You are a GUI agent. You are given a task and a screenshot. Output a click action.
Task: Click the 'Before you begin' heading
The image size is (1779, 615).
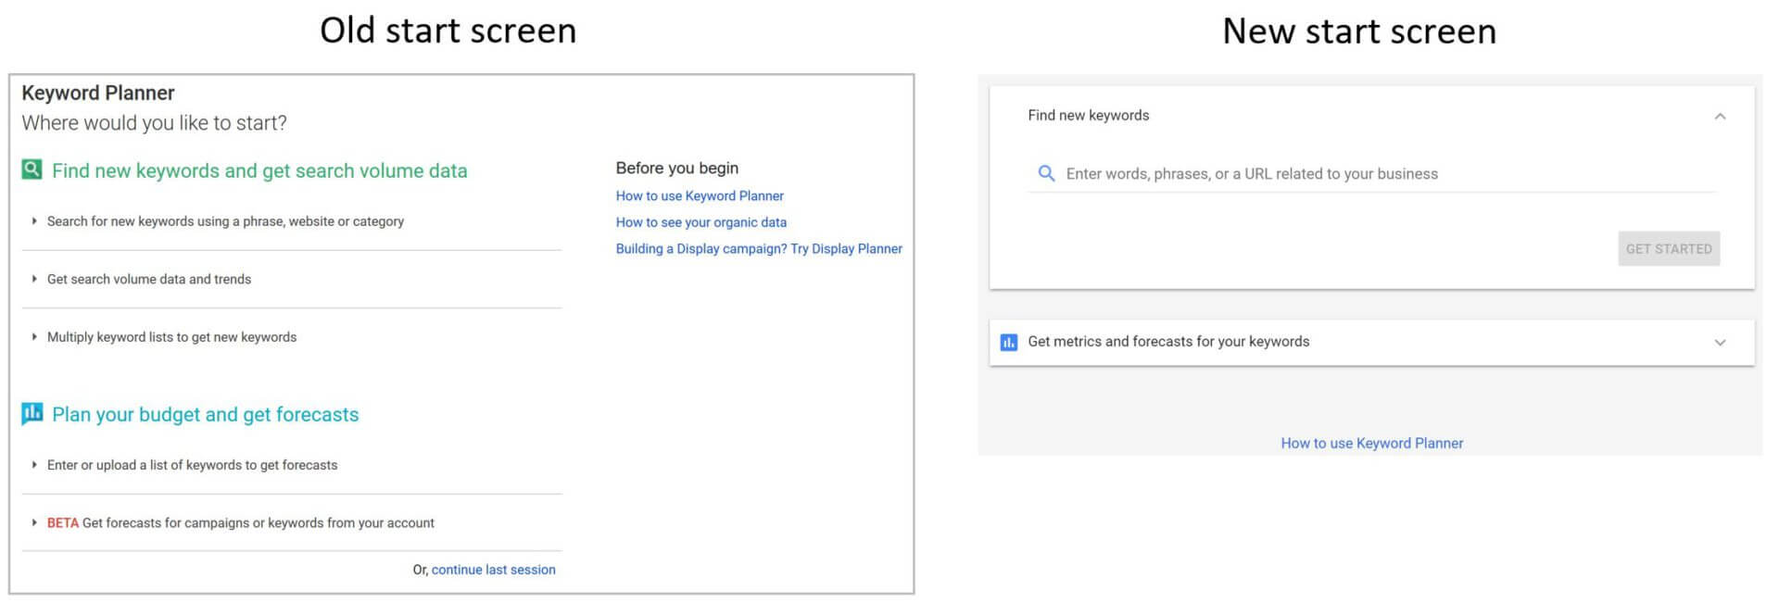677,168
